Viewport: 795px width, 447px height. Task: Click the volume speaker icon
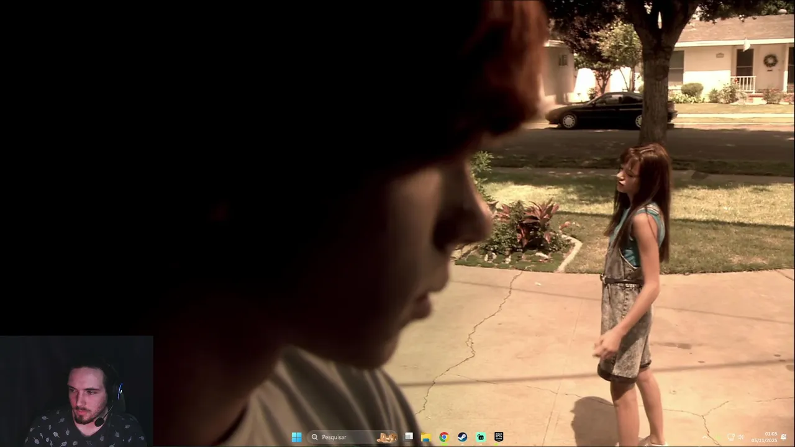(740, 437)
